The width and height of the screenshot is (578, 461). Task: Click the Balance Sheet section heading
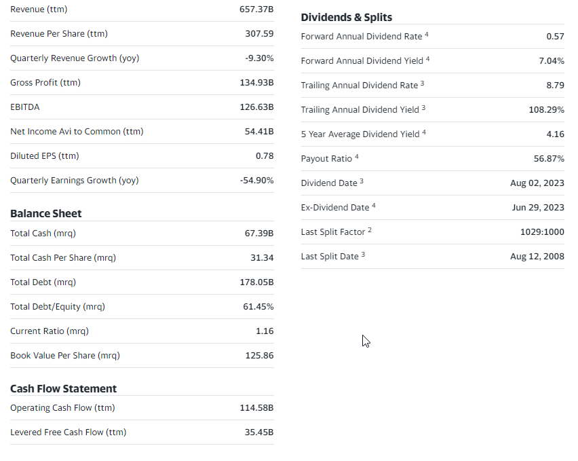pyautogui.click(x=45, y=213)
